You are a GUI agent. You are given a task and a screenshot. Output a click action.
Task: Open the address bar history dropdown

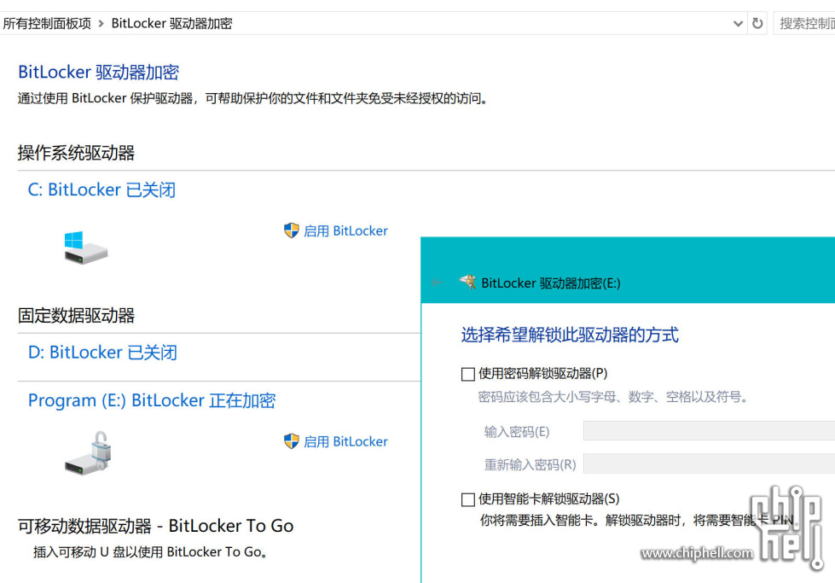(x=738, y=23)
